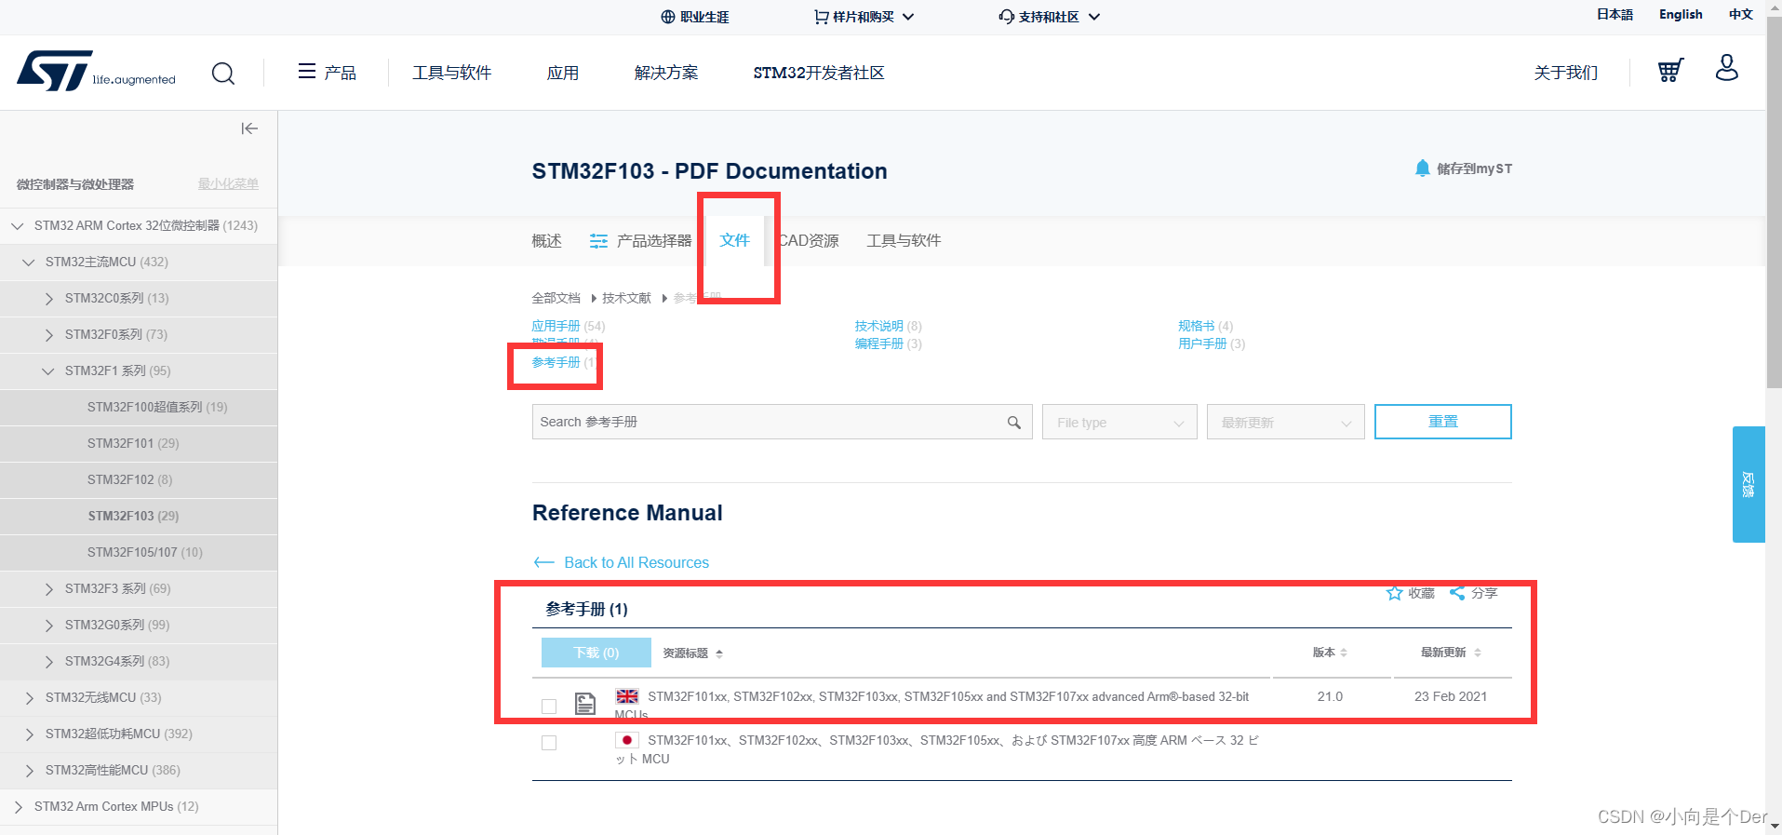Image resolution: width=1782 pixels, height=835 pixels.
Task: Click the UK flag on the reference manual row
Action: tap(627, 696)
